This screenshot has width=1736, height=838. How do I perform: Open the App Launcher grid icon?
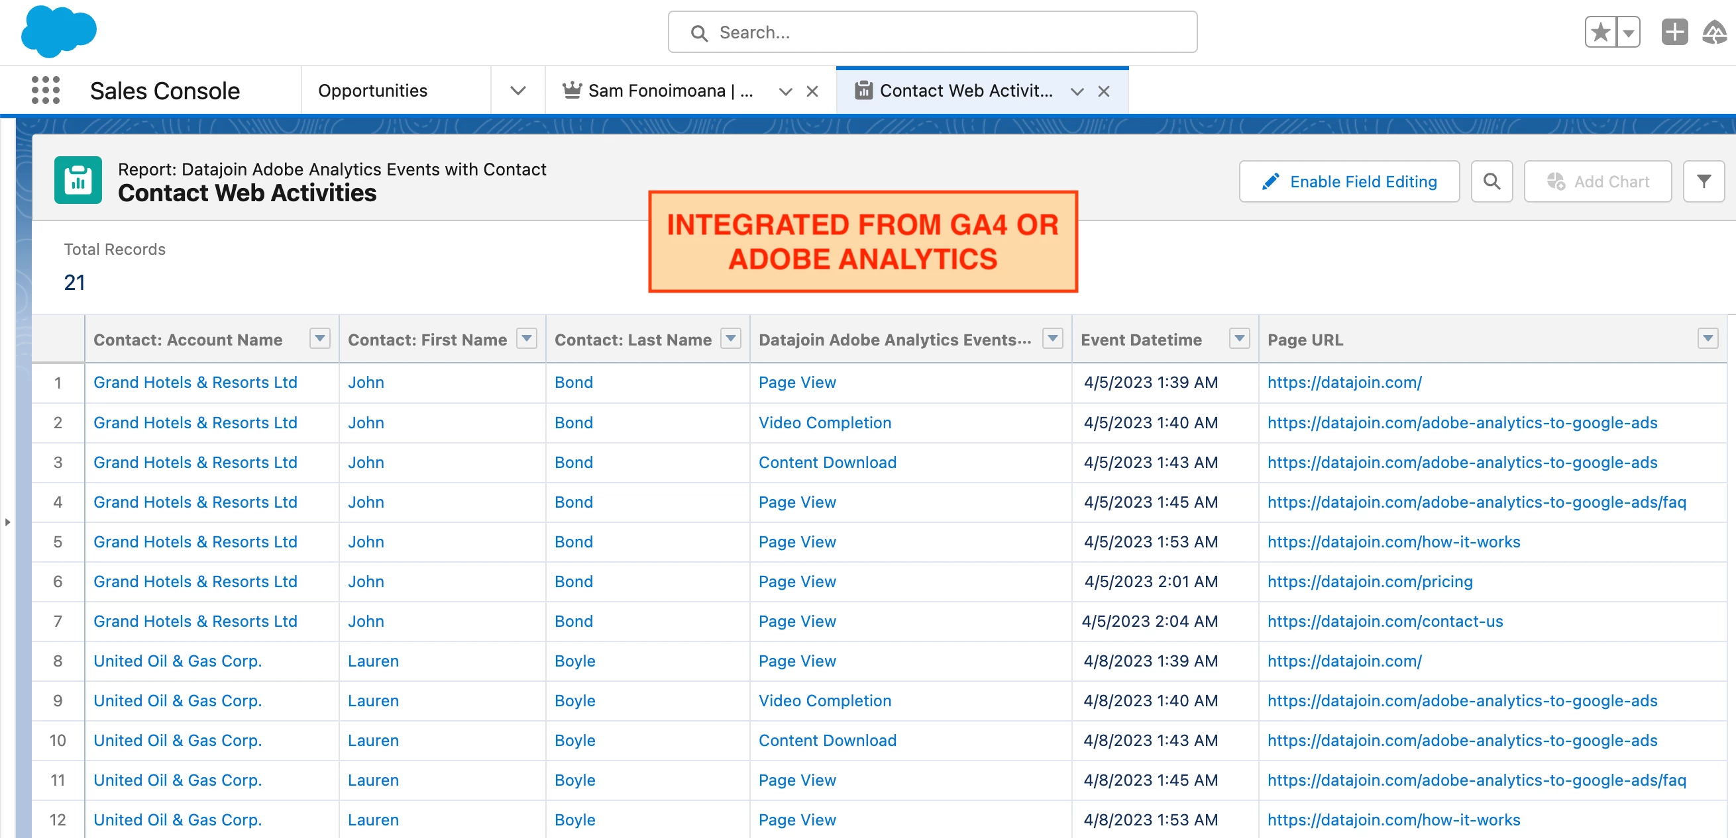[x=45, y=90]
